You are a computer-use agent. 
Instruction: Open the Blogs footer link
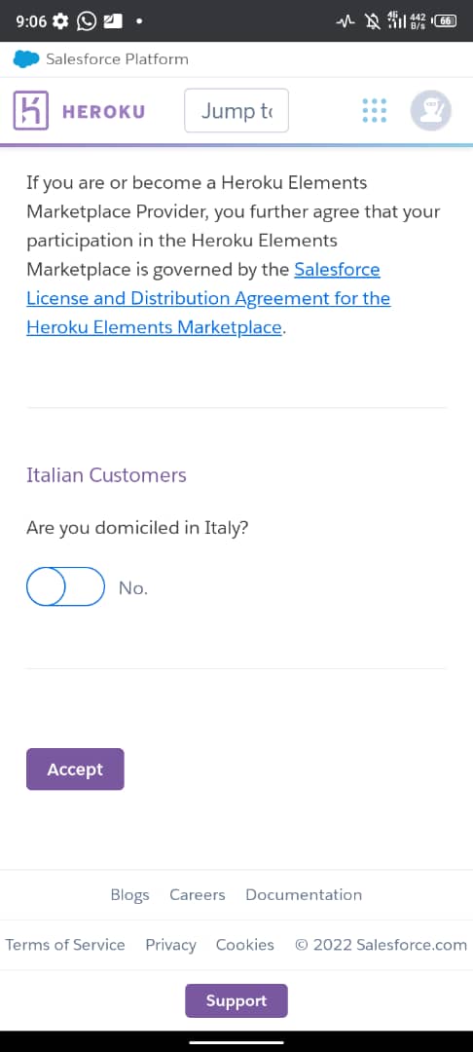tap(130, 895)
